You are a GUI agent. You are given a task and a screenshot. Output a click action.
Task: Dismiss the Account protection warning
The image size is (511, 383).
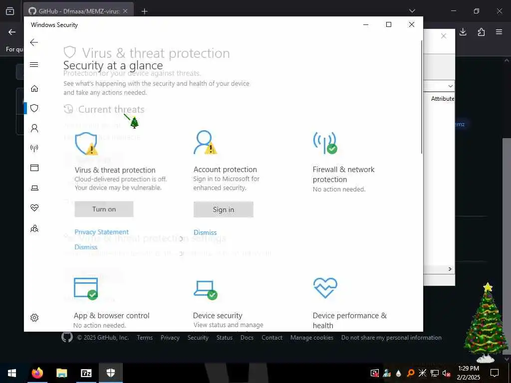point(205,232)
